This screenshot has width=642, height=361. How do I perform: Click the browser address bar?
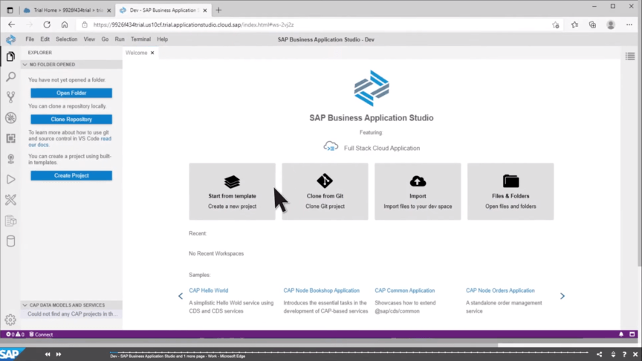pyautogui.click(x=320, y=25)
